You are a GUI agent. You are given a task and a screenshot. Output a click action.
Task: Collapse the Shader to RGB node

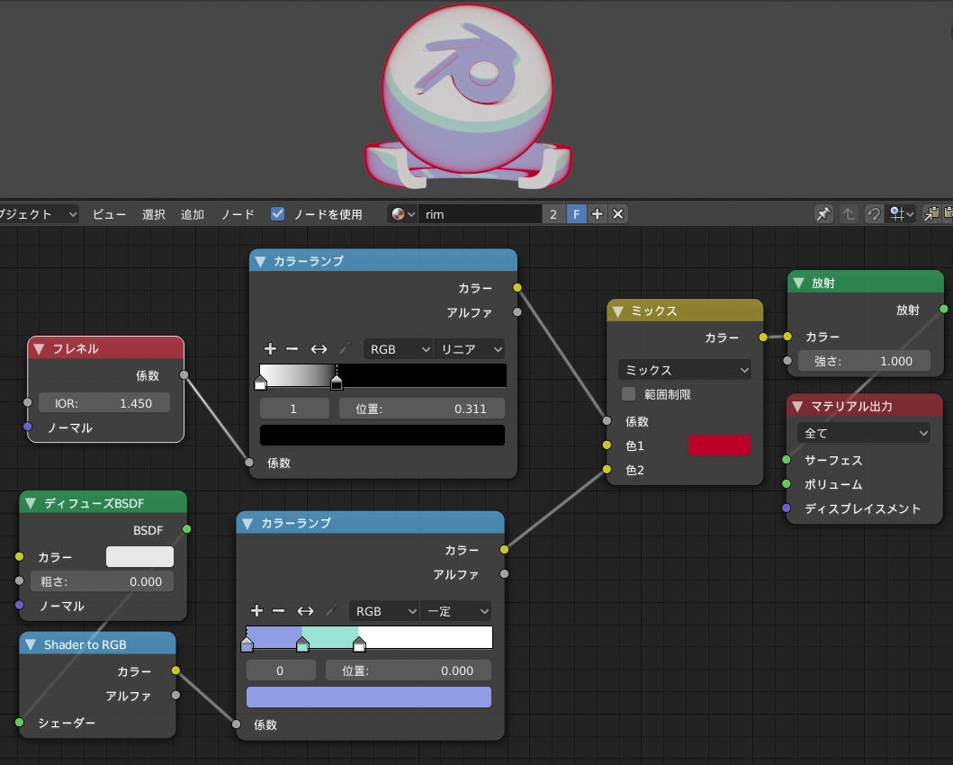31,644
